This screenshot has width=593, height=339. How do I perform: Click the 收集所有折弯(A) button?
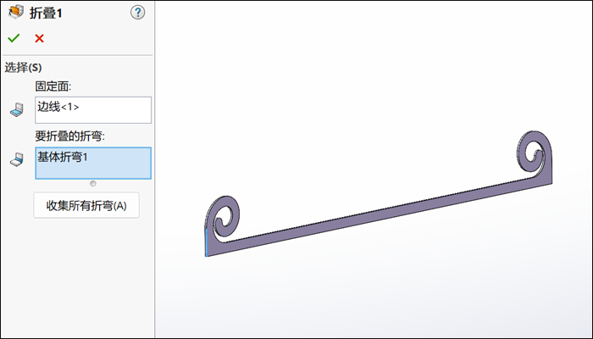(x=86, y=205)
